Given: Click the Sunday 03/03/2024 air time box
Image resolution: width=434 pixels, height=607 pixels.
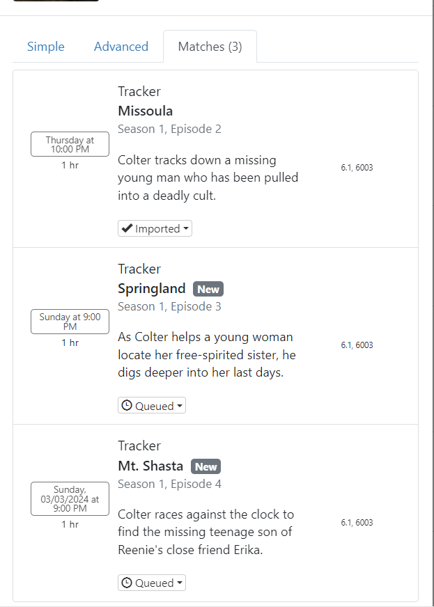Looking at the screenshot, I should (70, 498).
